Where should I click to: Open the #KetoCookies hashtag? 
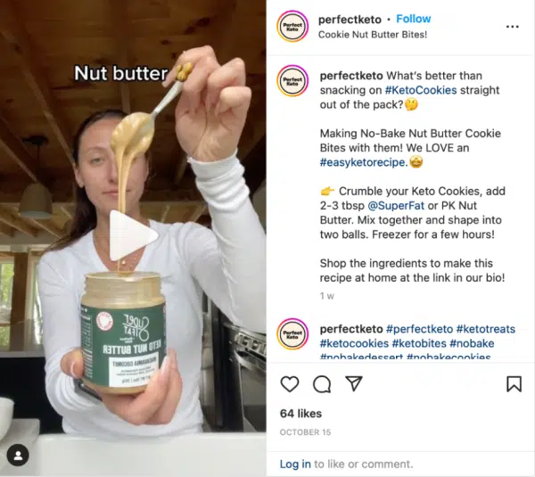click(421, 90)
